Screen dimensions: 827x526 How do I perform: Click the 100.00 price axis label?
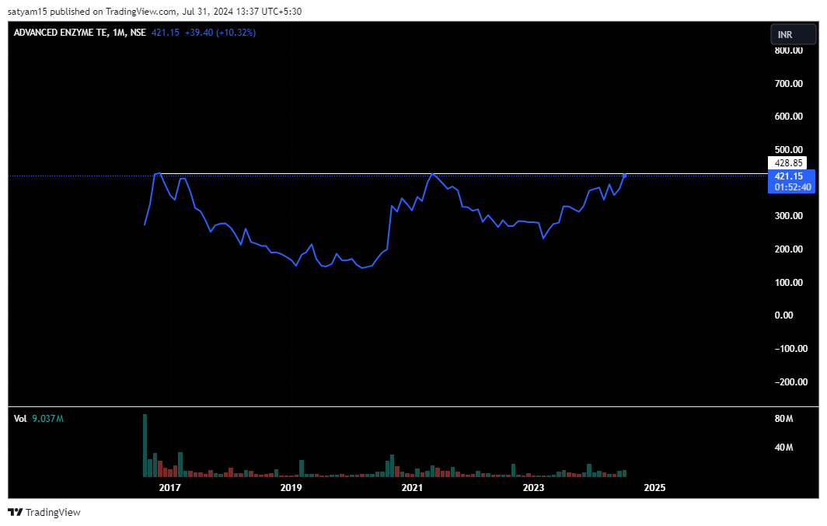788,283
